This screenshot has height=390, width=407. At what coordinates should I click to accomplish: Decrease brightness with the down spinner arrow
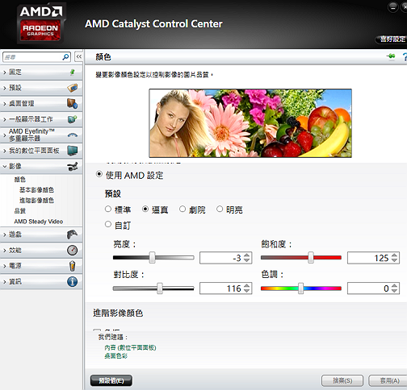point(247,260)
